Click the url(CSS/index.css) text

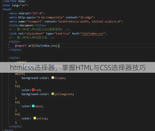[43, 46]
